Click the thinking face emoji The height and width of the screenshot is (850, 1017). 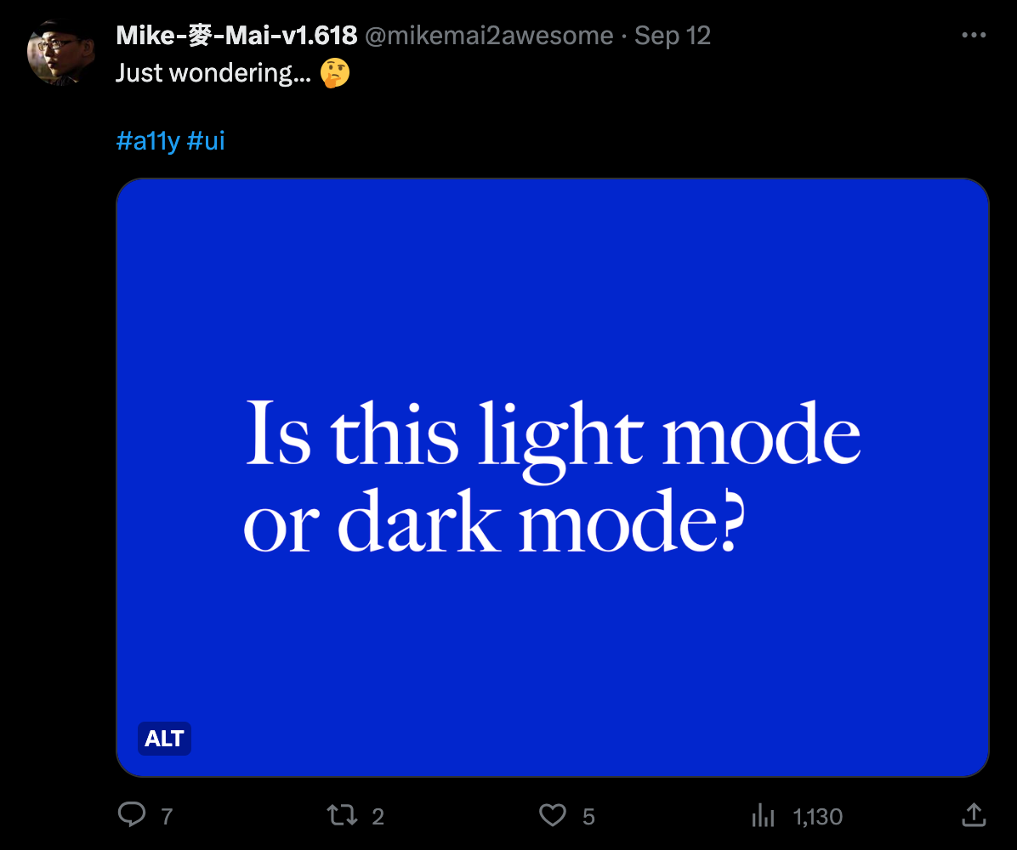(335, 72)
